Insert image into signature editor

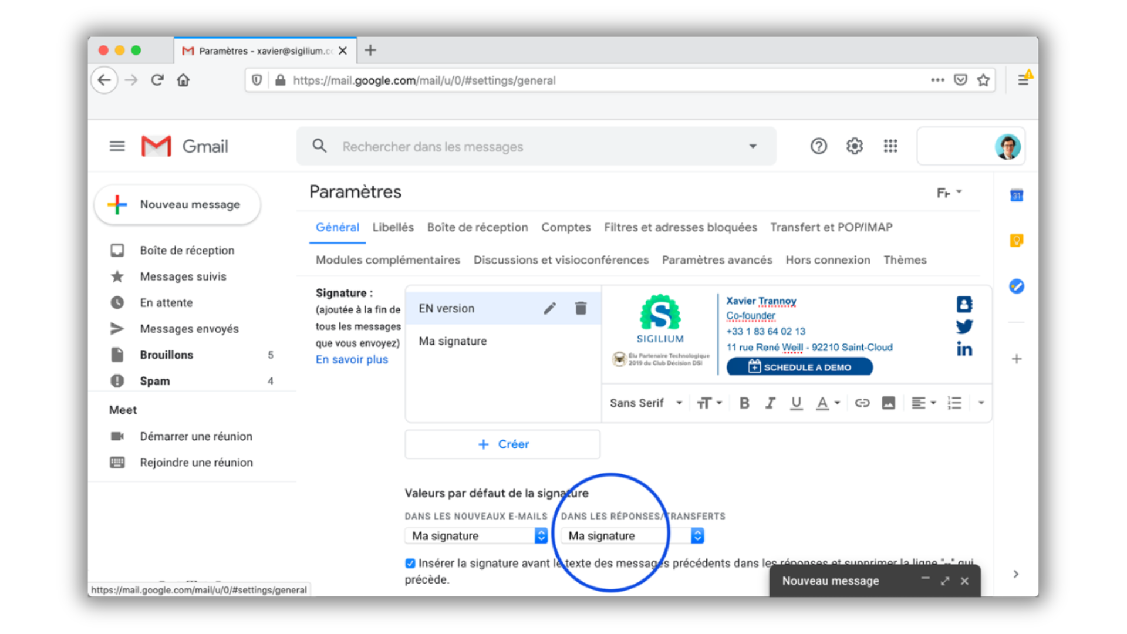point(888,403)
